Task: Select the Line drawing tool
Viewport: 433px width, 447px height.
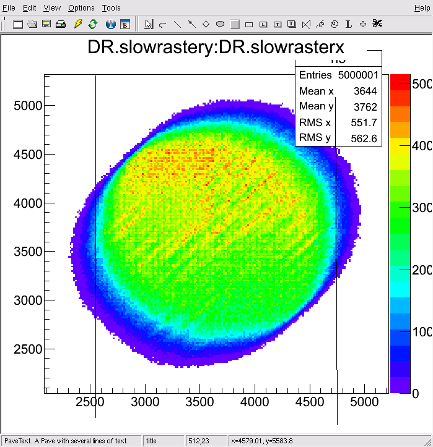Action: 177,24
